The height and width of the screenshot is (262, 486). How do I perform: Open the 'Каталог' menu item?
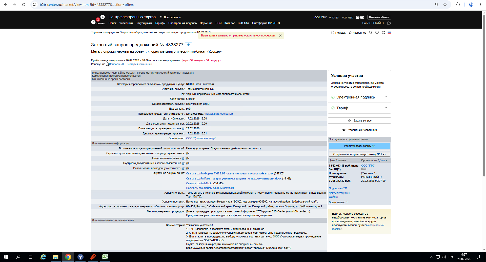coord(230,23)
